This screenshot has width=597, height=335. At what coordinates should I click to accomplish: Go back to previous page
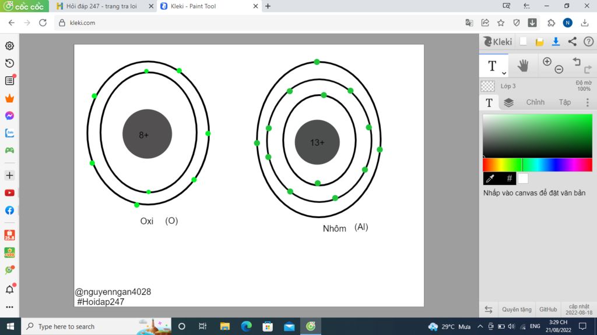click(12, 23)
